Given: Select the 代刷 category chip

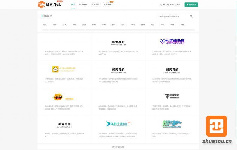Looking at the screenshot, I should pos(74,25).
